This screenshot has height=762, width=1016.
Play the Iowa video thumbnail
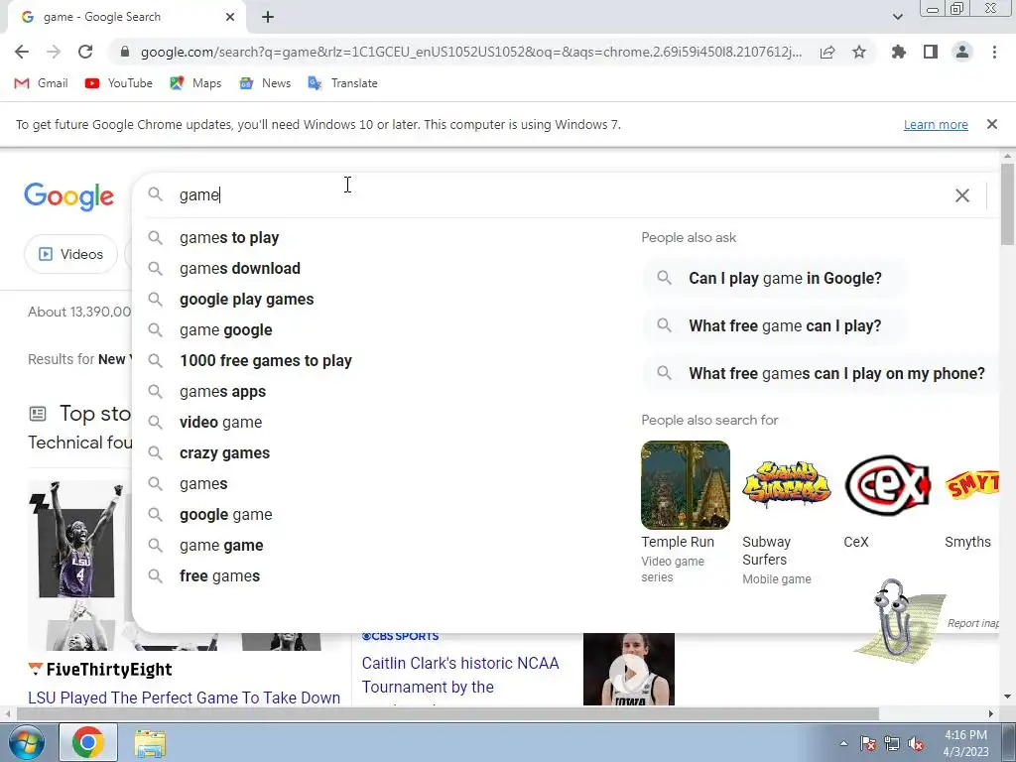pyautogui.click(x=628, y=670)
